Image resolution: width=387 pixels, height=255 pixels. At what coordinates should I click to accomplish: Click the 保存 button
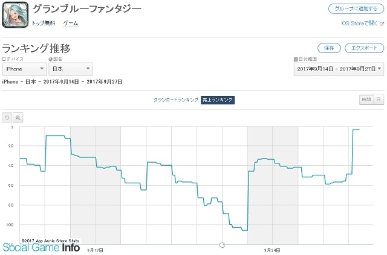[x=329, y=48]
